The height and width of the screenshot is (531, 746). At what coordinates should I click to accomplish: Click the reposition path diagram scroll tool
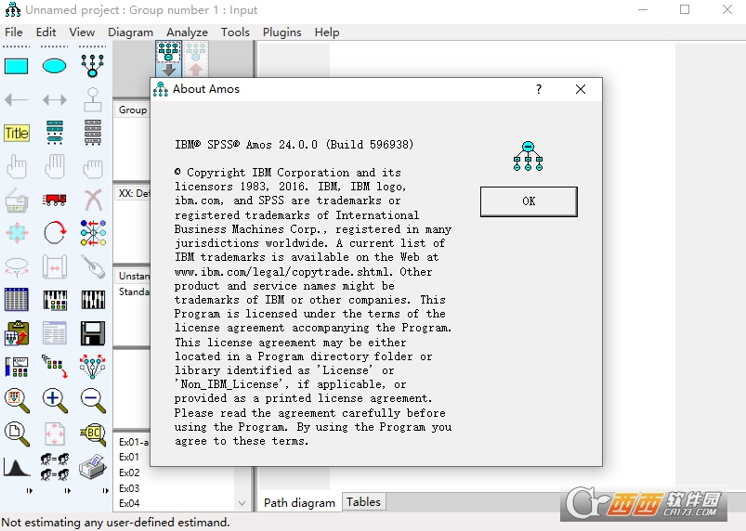[x=54, y=266]
